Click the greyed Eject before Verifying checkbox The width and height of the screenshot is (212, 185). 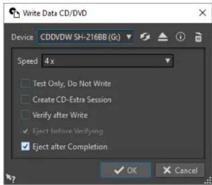25,131
